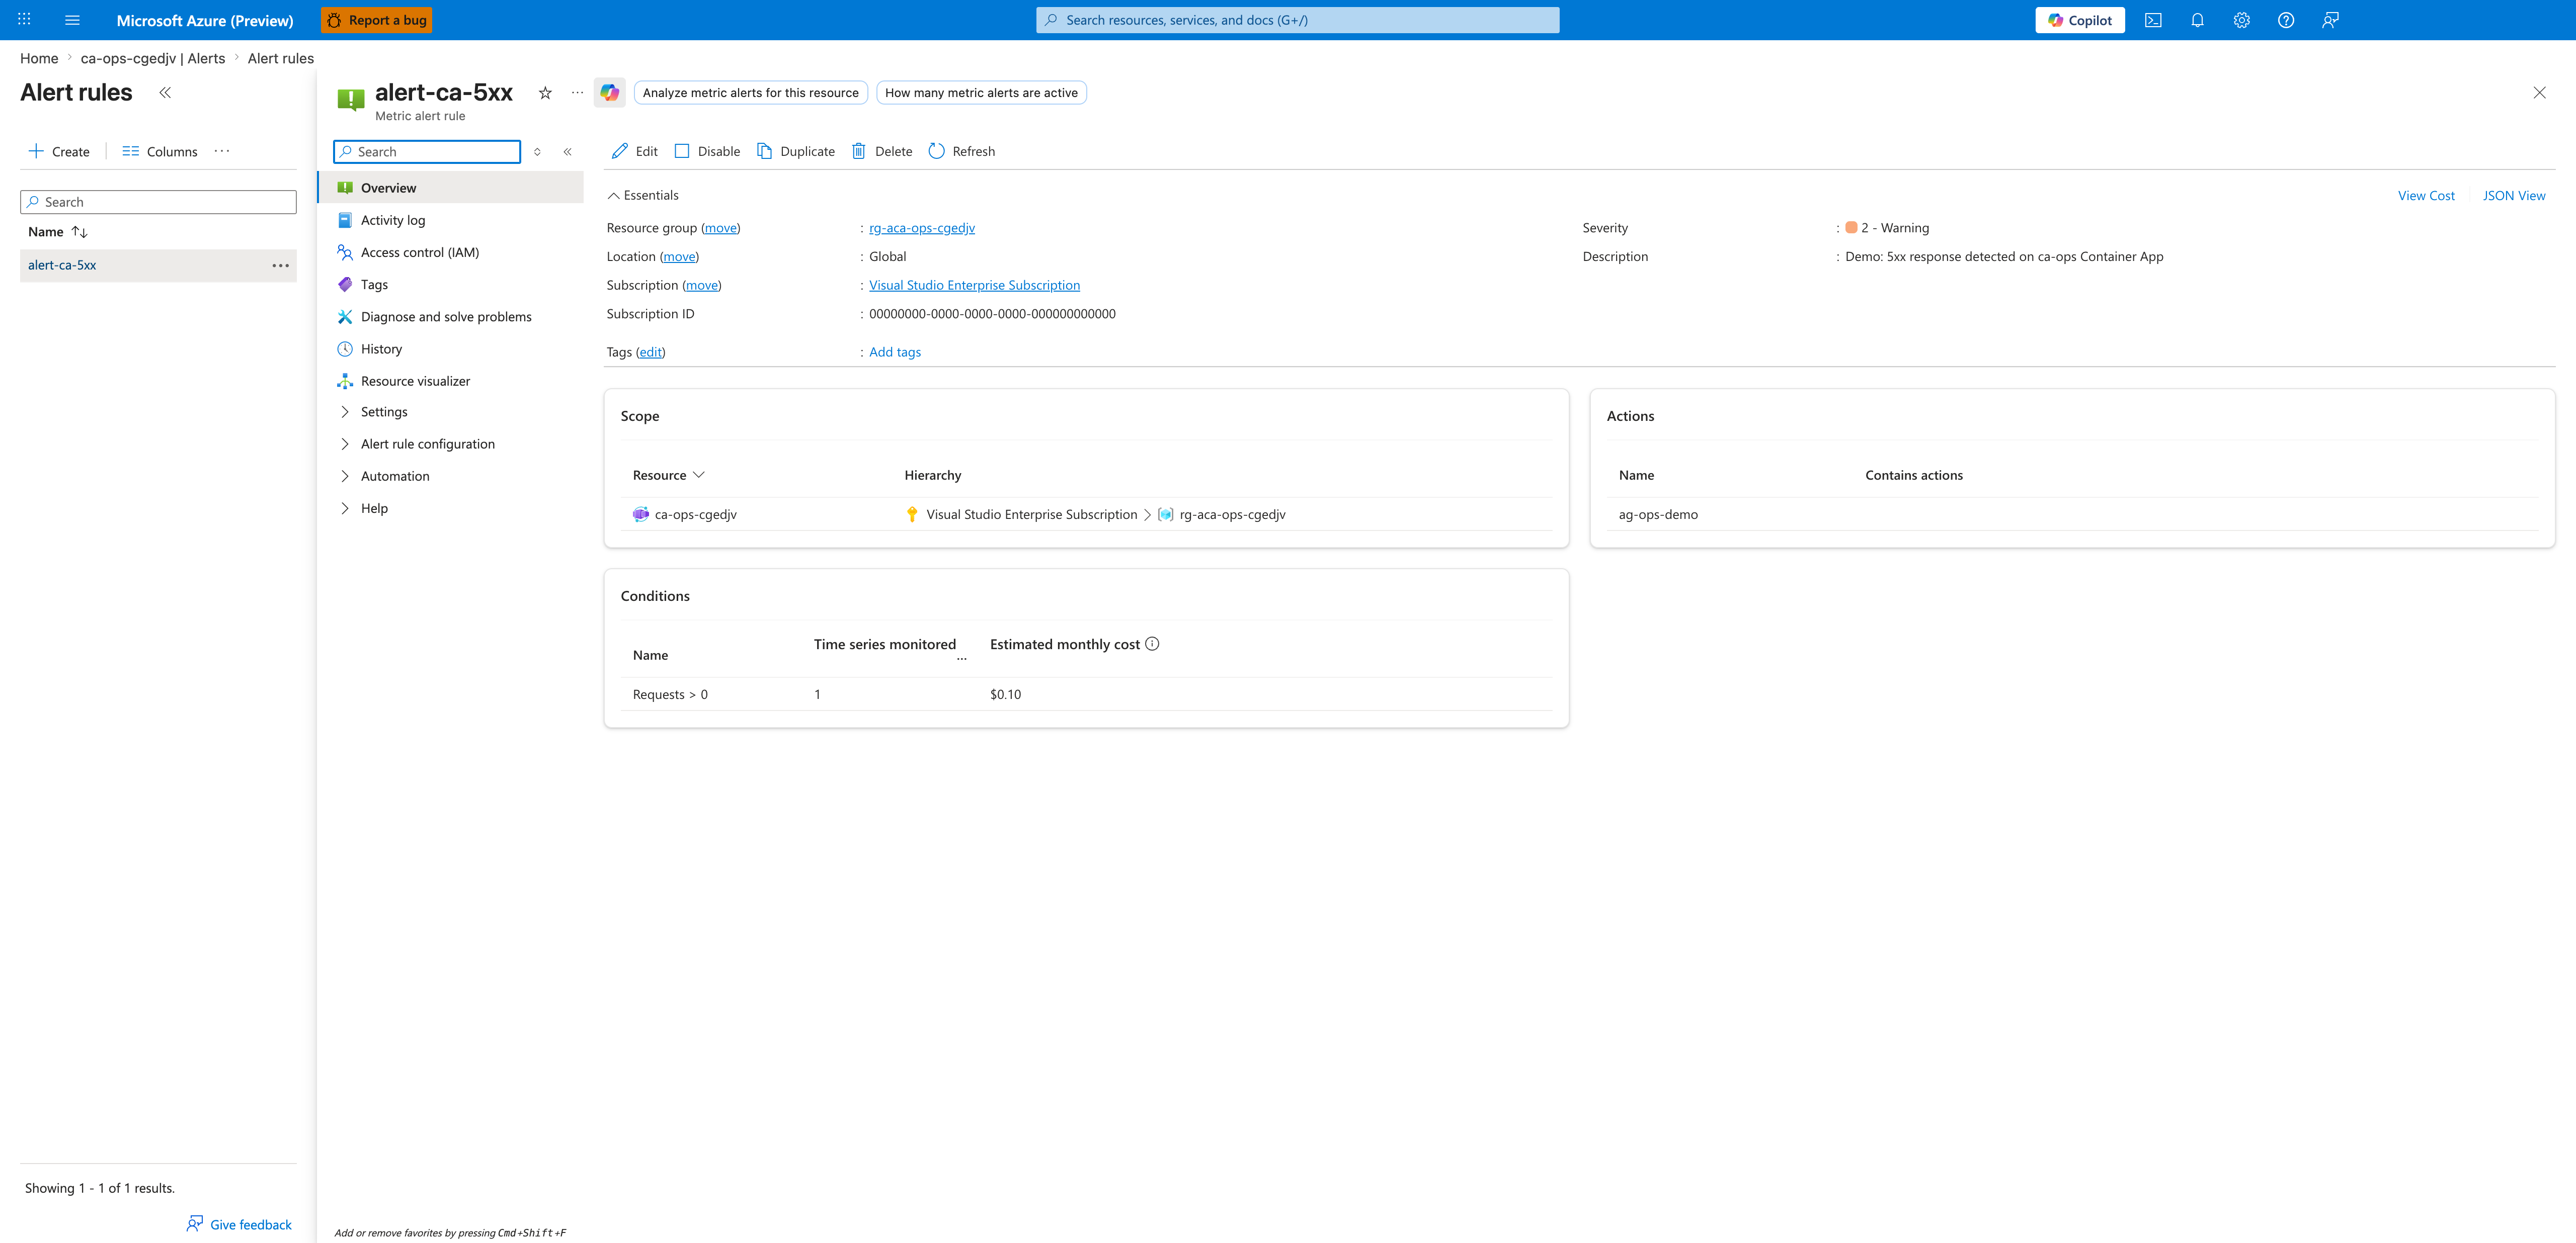Screen dimensions: 2576x1243
Task: Click View Cost link
Action: [2426, 196]
